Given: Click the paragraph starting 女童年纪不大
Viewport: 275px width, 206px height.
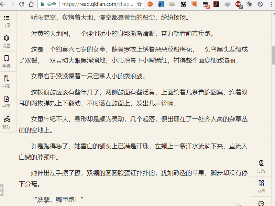Looking at the screenshot, I should click(133, 125).
